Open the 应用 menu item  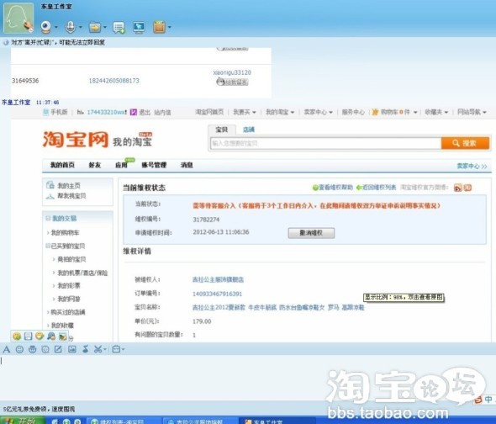pyautogui.click(x=121, y=165)
